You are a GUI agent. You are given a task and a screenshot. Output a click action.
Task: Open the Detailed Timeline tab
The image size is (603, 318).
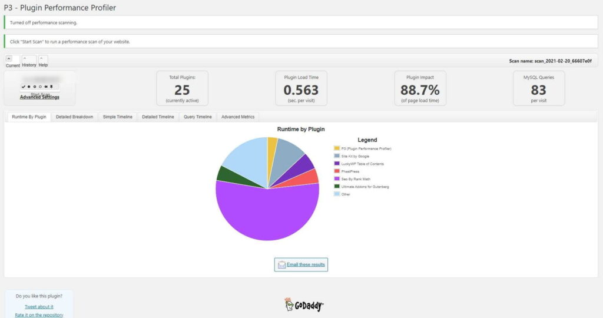158,117
